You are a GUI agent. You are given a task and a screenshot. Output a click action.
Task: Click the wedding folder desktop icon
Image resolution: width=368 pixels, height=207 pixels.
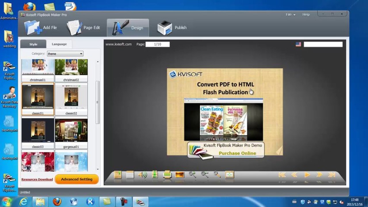pyautogui.click(x=9, y=39)
